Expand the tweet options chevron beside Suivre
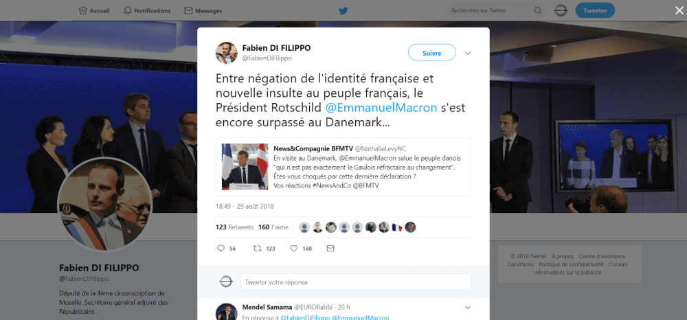The height and width of the screenshot is (320, 687). click(x=467, y=54)
